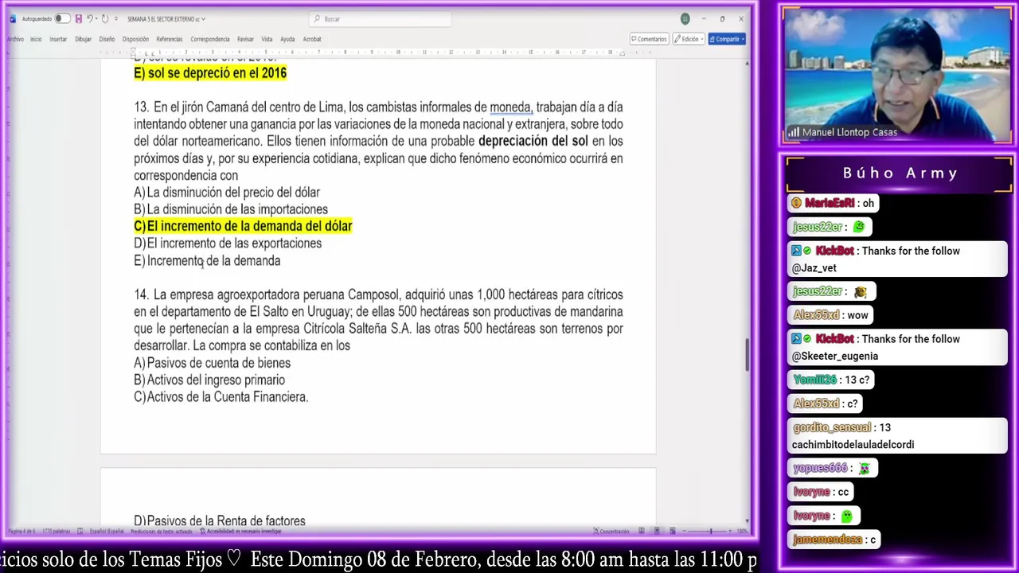Enable Concentración focus mode
The height and width of the screenshot is (573, 1019).
coord(611,531)
